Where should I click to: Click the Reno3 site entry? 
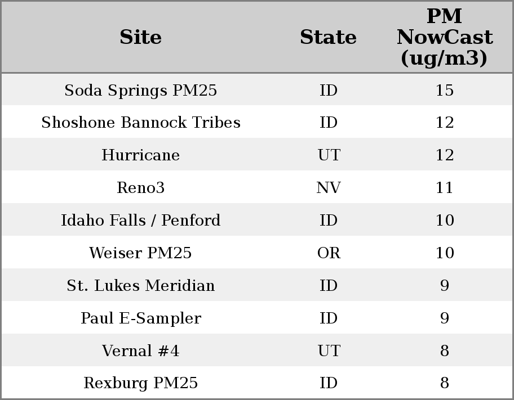pyautogui.click(x=140, y=188)
